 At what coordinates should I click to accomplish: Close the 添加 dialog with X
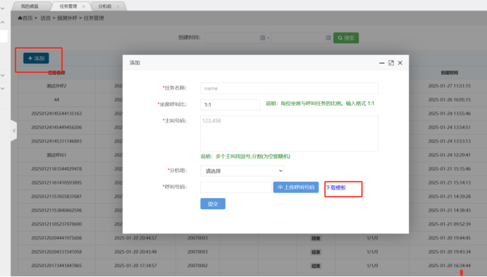click(x=400, y=63)
